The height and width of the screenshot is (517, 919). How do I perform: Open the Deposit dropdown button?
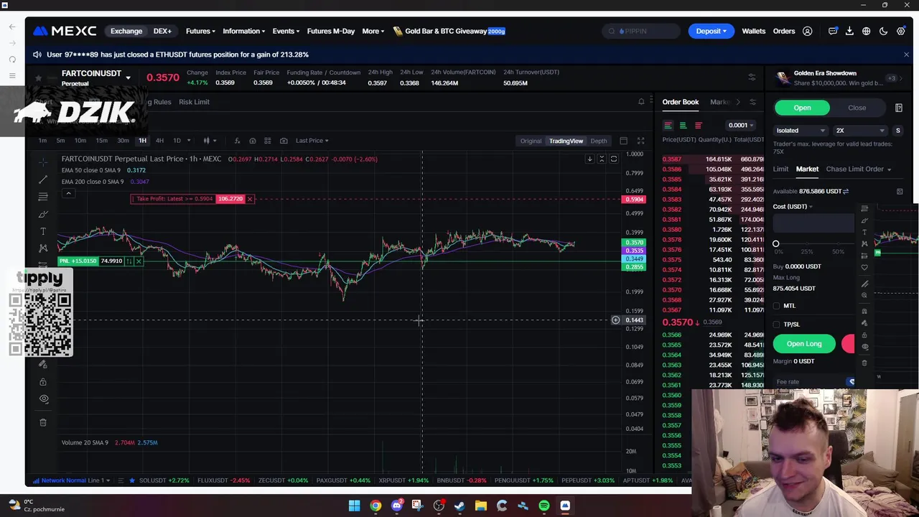[x=711, y=31]
